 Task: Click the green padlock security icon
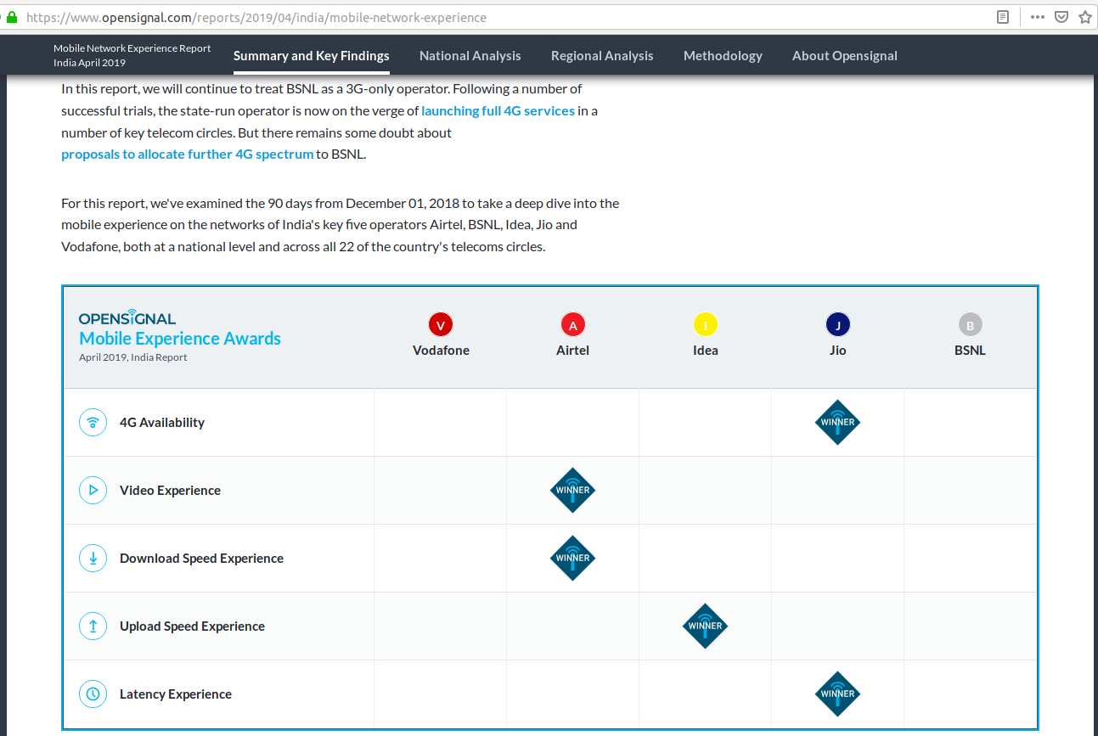point(11,17)
